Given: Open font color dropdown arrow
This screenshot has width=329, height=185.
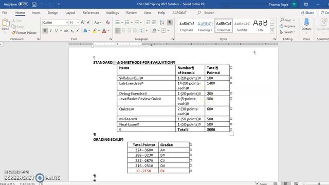Looking at the screenshot, I should [x=108, y=31].
